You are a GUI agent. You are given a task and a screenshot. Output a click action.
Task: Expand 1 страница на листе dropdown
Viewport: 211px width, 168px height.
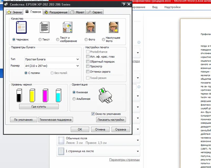pos(138,151)
